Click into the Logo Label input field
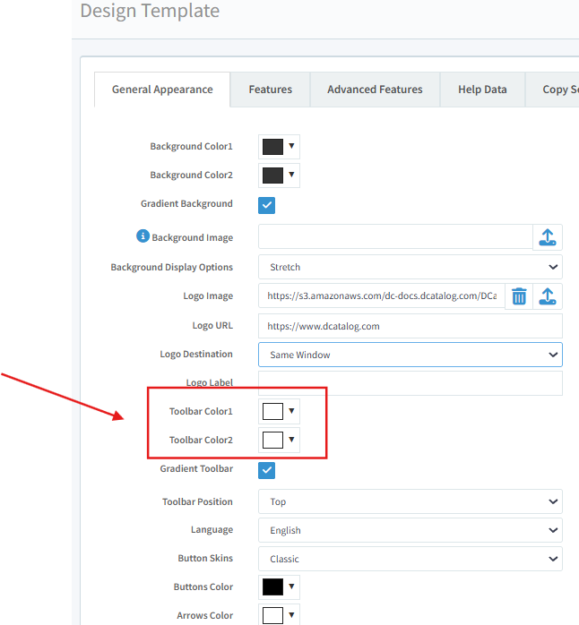Screen dimensions: 579x625 pyautogui.click(x=410, y=383)
